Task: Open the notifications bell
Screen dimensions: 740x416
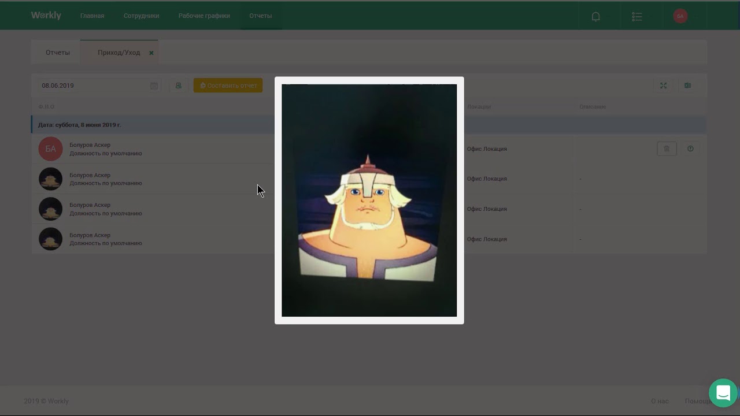Action: [x=595, y=16]
